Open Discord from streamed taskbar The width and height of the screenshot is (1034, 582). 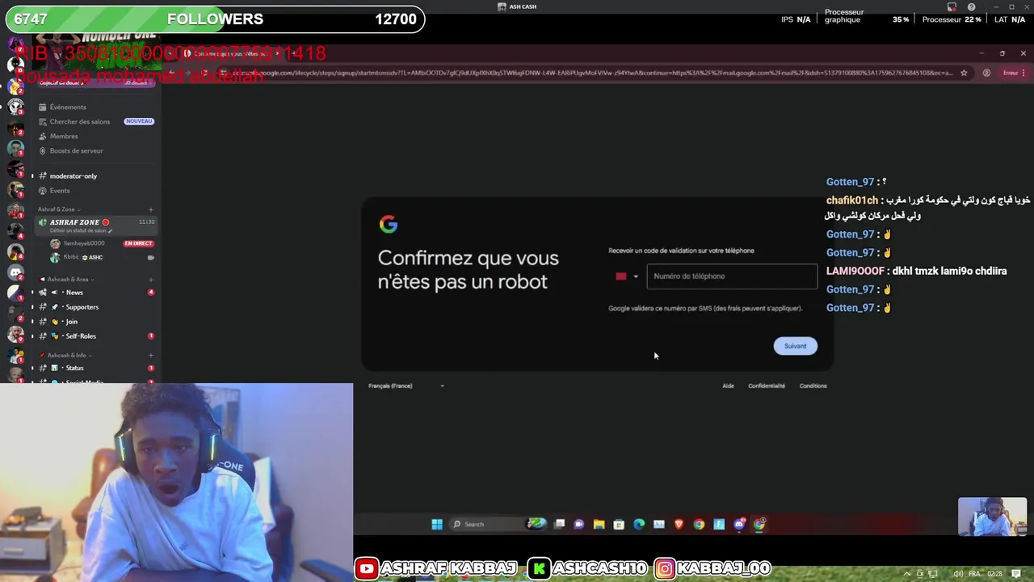pos(739,524)
